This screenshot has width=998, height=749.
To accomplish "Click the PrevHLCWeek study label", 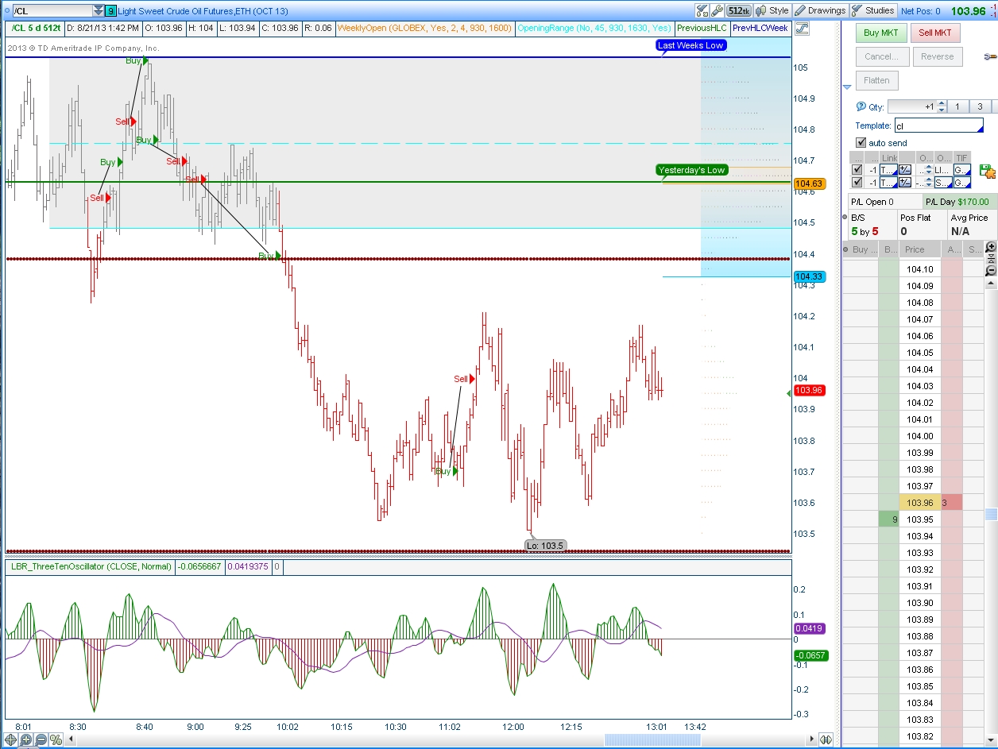I will [x=760, y=28].
